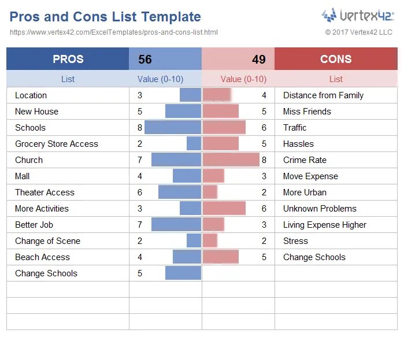
Task: Click the blue bar for Church
Action: (x=176, y=160)
